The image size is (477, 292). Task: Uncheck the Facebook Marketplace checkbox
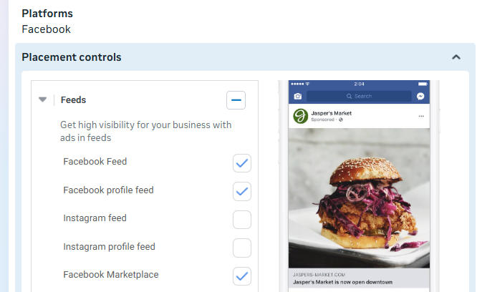tap(242, 276)
